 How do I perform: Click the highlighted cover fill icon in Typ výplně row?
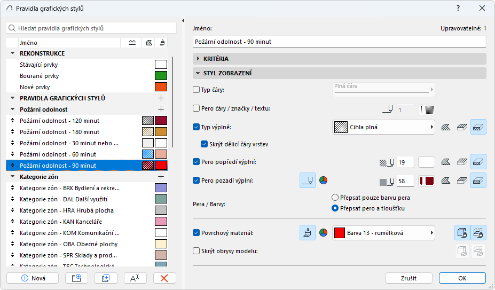(x=478, y=127)
